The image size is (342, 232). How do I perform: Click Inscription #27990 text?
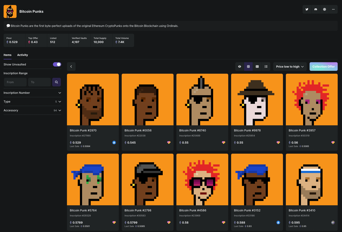point(80,136)
